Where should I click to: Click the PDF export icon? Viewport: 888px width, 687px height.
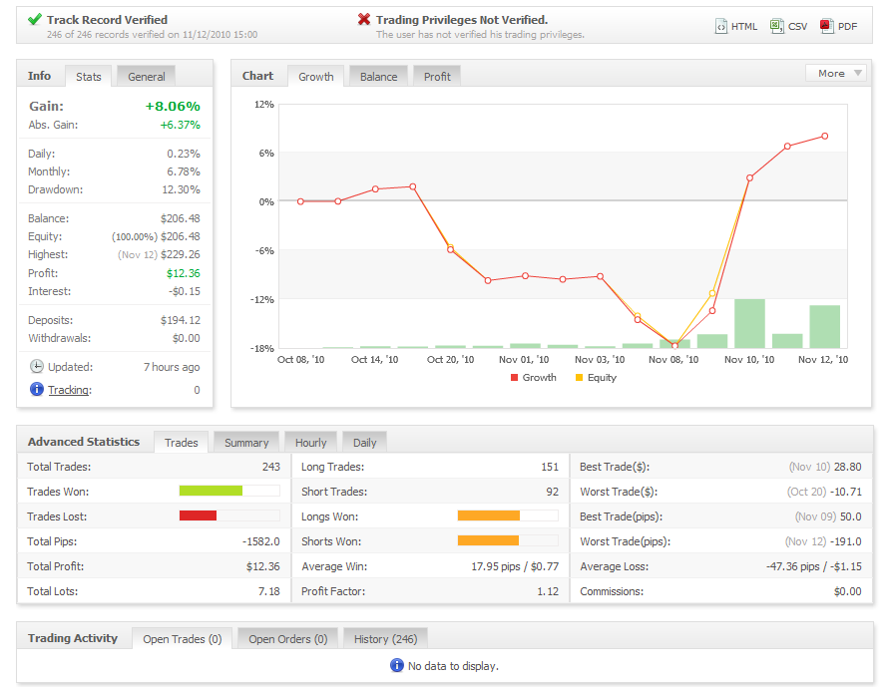point(826,27)
